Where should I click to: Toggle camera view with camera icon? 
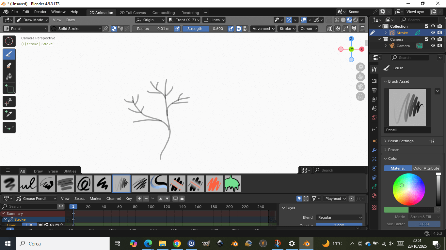click(x=360, y=87)
